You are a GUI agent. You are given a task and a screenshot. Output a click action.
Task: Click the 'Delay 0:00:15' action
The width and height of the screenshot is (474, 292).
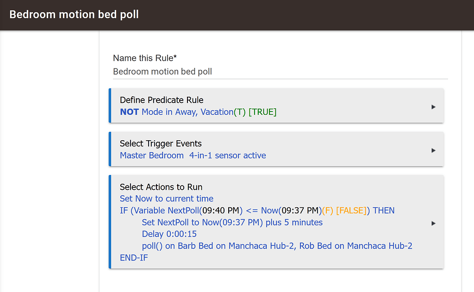tap(169, 234)
